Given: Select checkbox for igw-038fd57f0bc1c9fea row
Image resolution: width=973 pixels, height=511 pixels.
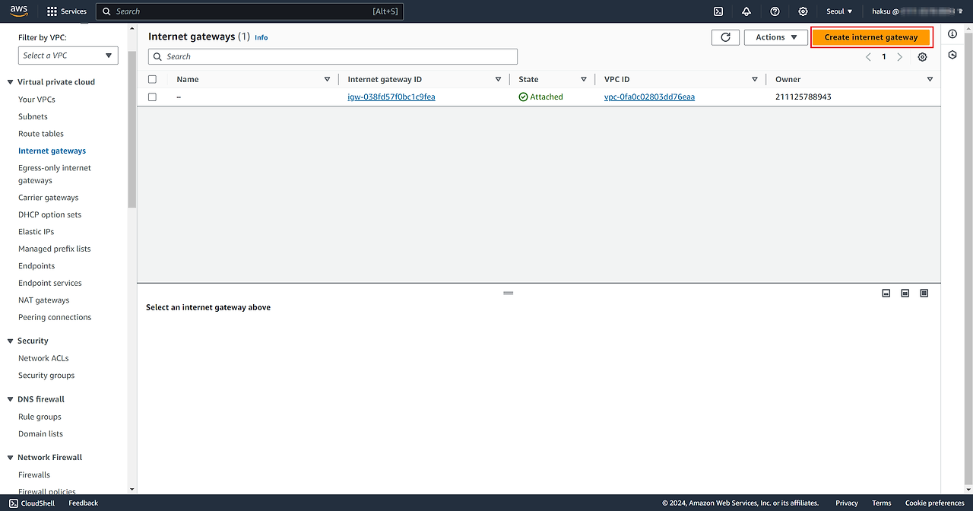Looking at the screenshot, I should click(x=153, y=97).
